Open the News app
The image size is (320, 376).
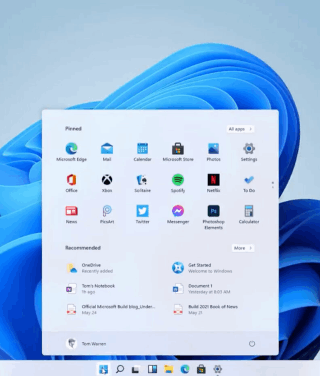coord(71,215)
